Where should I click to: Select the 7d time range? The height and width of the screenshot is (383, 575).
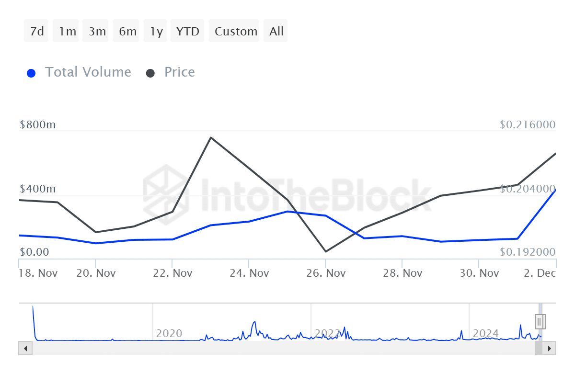[x=36, y=32]
